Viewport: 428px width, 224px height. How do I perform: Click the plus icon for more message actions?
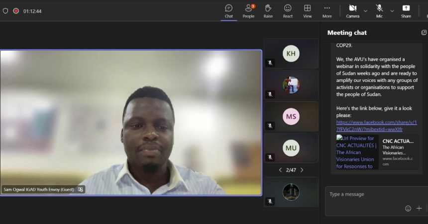[x=419, y=209]
